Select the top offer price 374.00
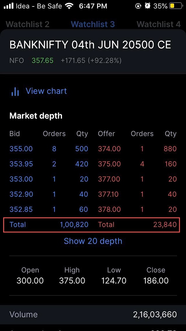186x331 pixels. 109,149
